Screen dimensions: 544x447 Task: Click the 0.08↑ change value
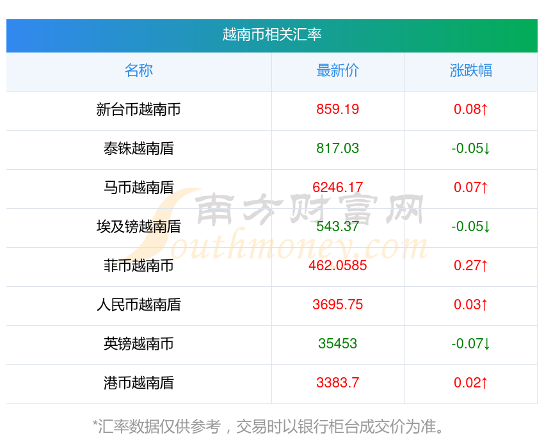[x=471, y=110]
